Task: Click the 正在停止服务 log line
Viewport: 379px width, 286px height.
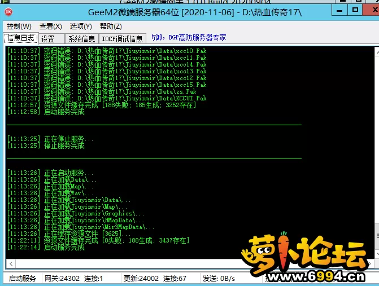Action: click(50, 139)
